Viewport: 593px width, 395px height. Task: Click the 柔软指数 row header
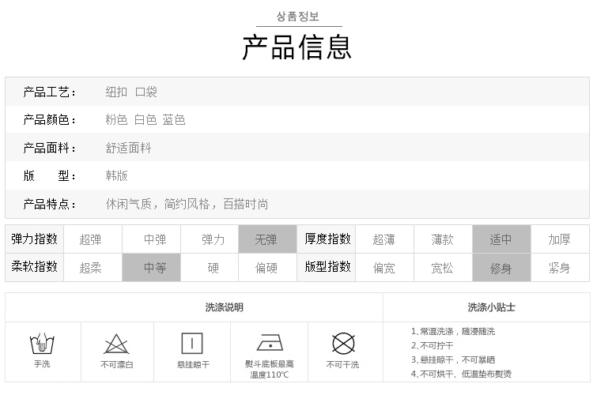tap(35, 267)
